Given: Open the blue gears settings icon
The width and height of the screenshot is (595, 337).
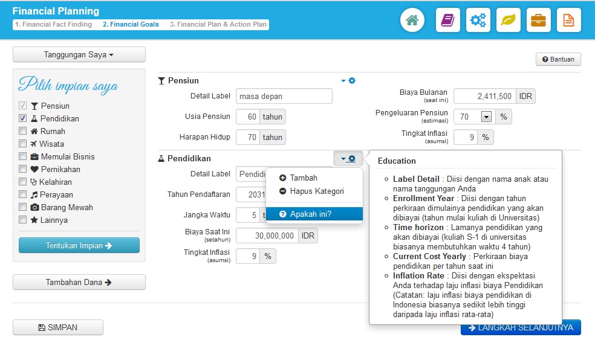Looking at the screenshot, I should tap(478, 21).
